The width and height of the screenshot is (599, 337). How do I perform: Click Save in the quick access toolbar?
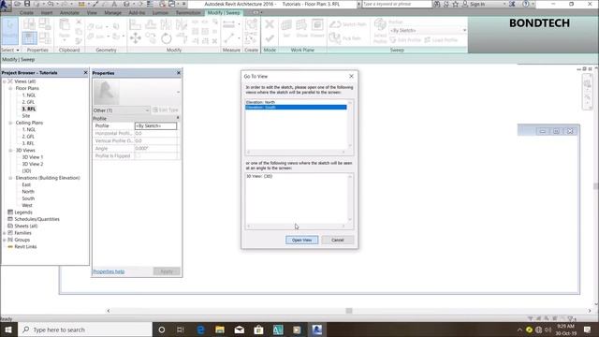(x=27, y=4)
